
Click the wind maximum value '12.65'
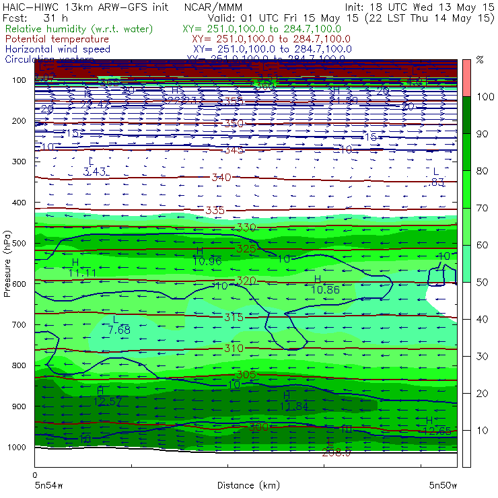[x=437, y=431]
